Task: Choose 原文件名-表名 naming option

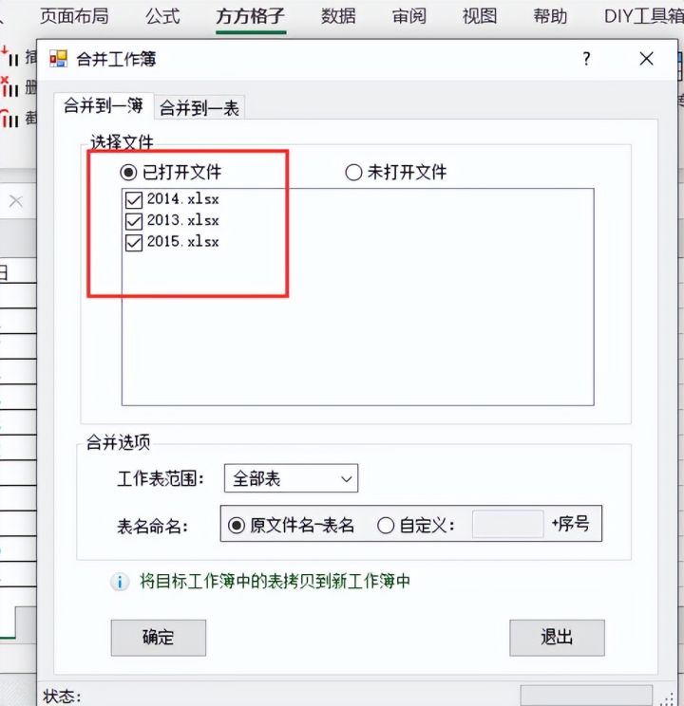Action: tap(237, 525)
